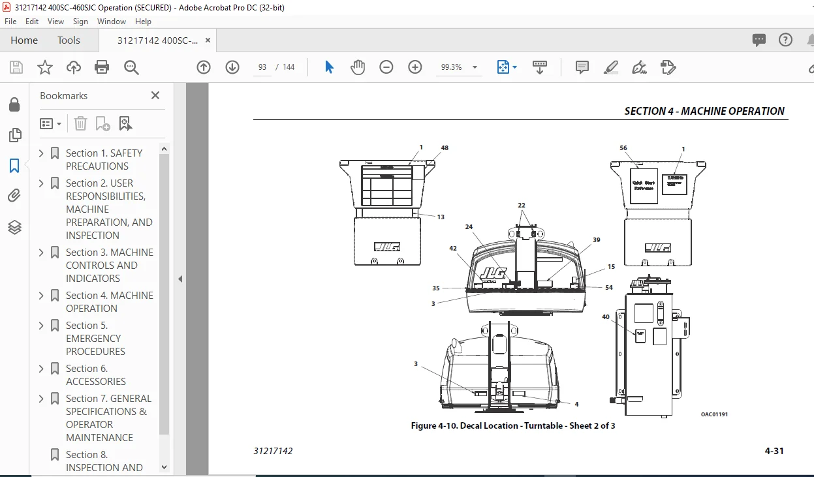The width and height of the screenshot is (814, 477).
Task: Collapse the navigation pane with the side arrow
Action: point(180,279)
